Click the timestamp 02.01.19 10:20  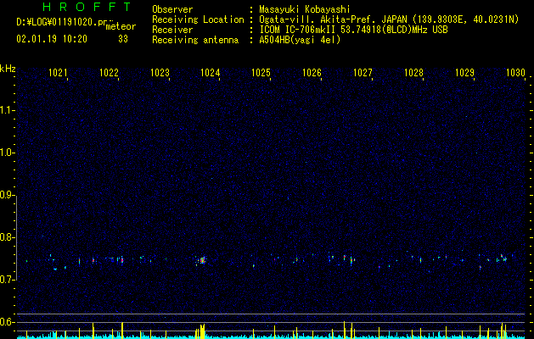pos(52,39)
